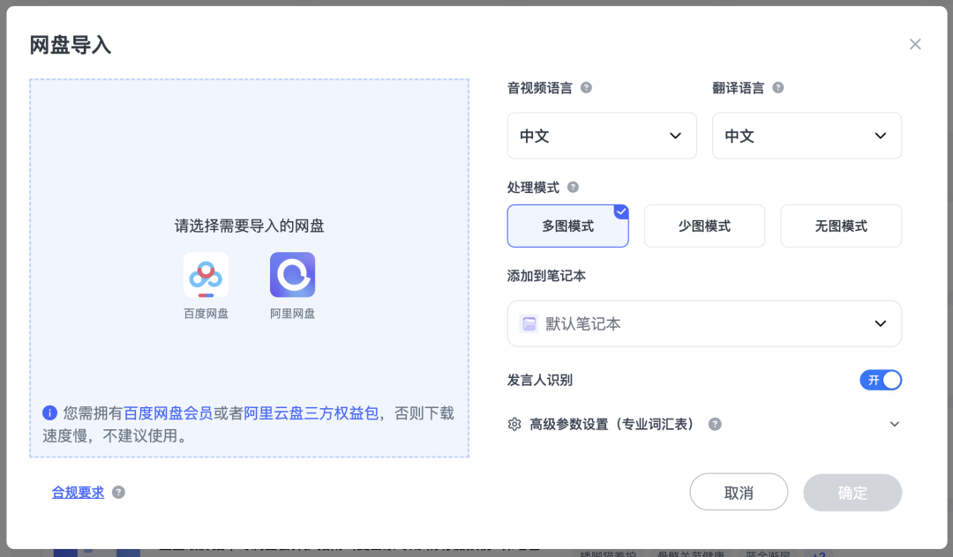This screenshot has height=557, width=953.
Task: Open the 默认笔记本 notebook dropdown
Action: click(x=704, y=323)
